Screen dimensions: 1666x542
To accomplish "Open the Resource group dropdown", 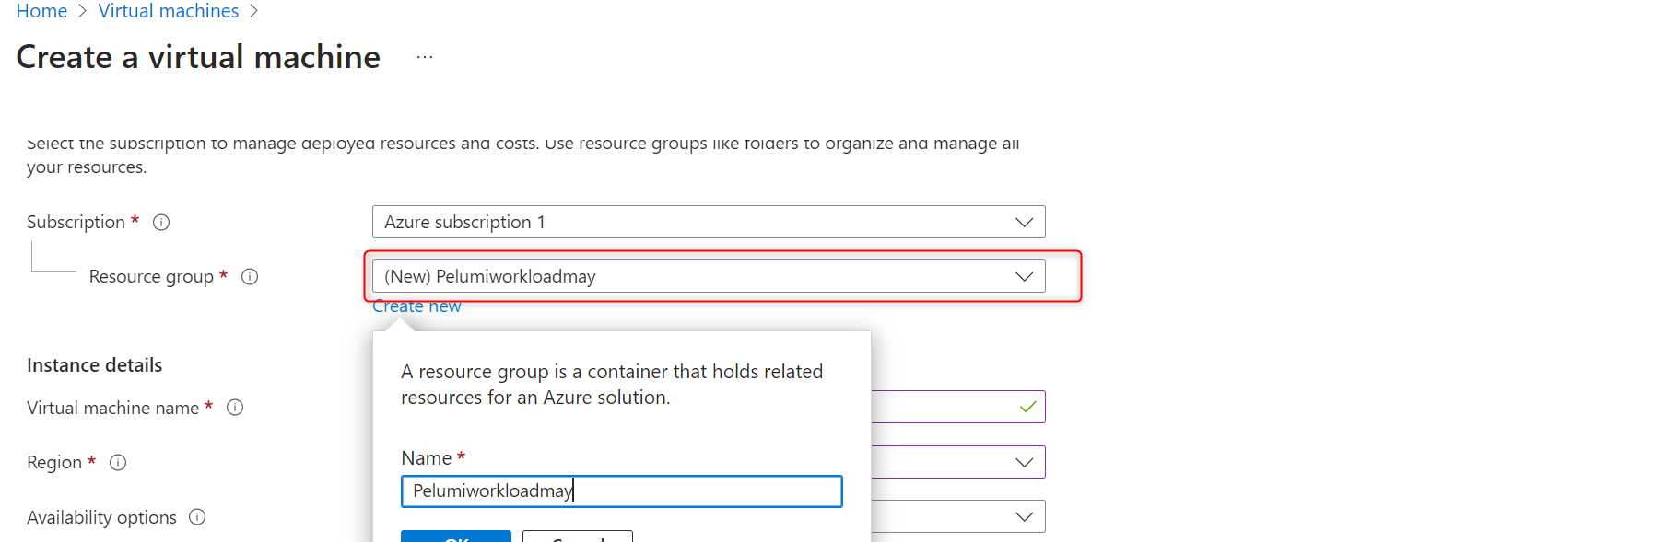I will 1023,276.
